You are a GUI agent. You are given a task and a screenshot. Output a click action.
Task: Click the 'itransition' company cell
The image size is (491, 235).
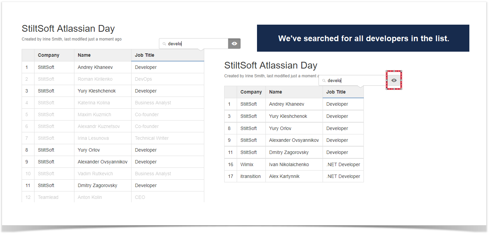251,176
